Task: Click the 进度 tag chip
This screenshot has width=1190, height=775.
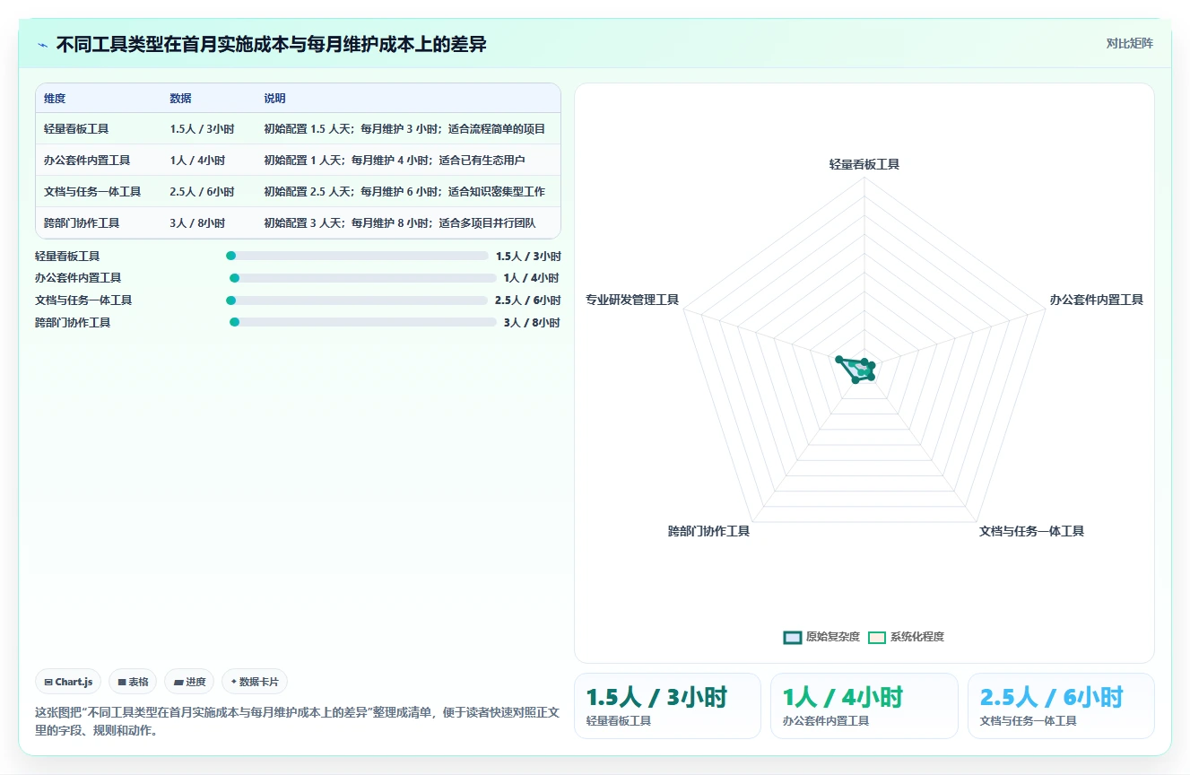Action: [189, 682]
